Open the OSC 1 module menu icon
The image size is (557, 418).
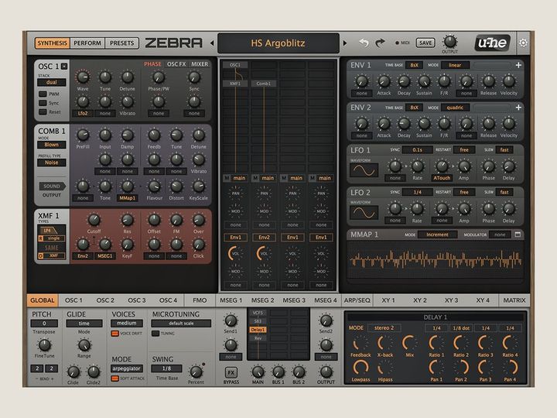[64, 66]
